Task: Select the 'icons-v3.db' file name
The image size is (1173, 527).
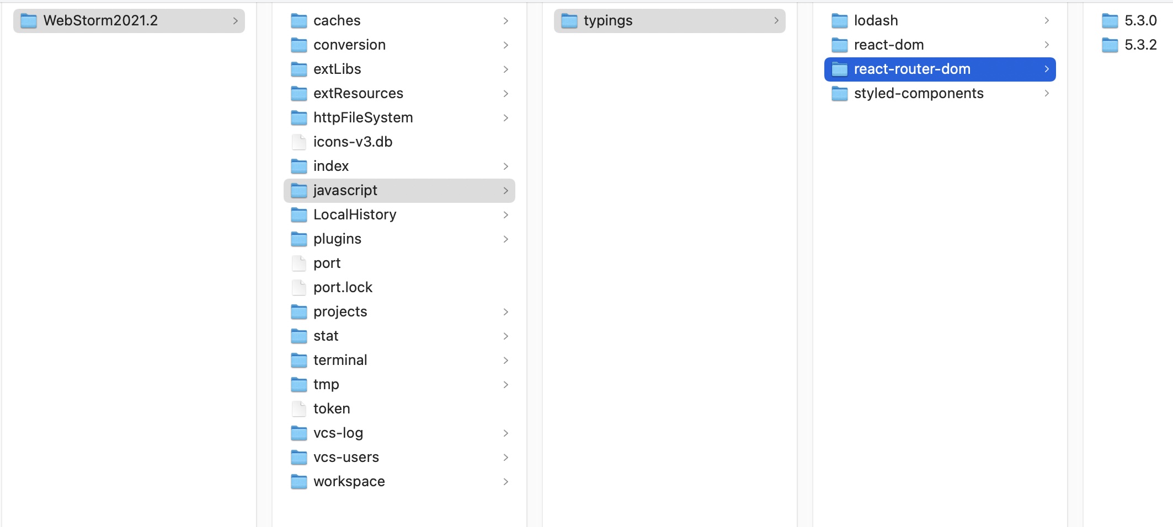Action: pos(353,142)
